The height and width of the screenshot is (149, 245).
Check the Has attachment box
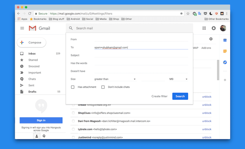(73, 87)
